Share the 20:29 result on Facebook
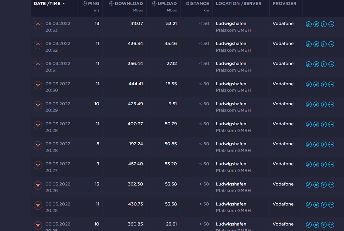The image size is (344, 231). pyautogui.click(x=324, y=105)
